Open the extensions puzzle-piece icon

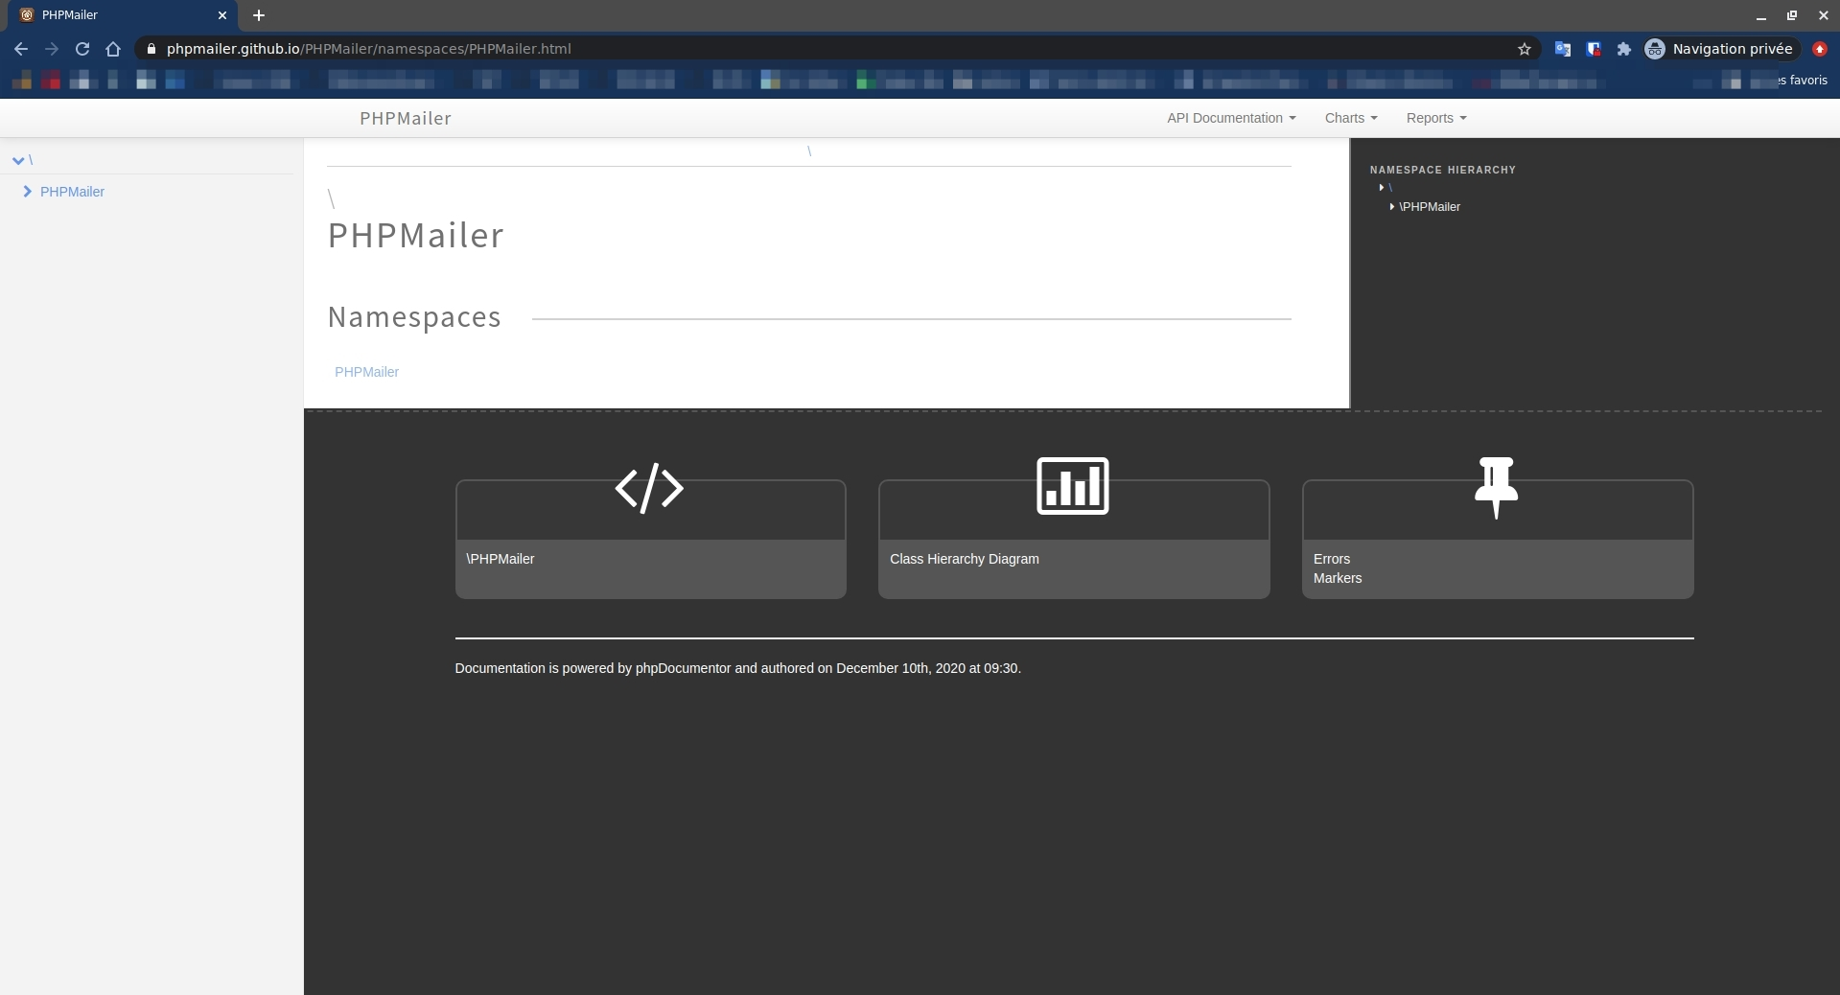pyautogui.click(x=1624, y=49)
